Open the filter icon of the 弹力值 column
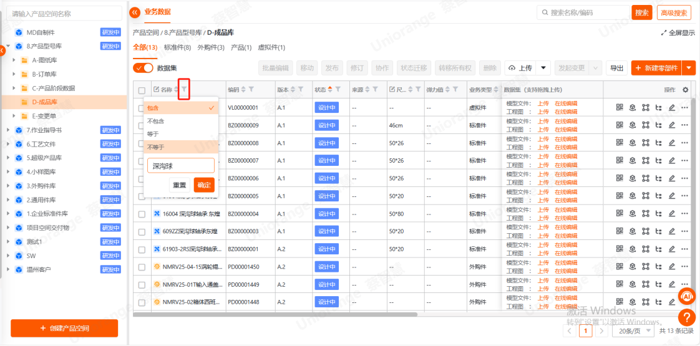The width and height of the screenshot is (700, 346). point(455,90)
